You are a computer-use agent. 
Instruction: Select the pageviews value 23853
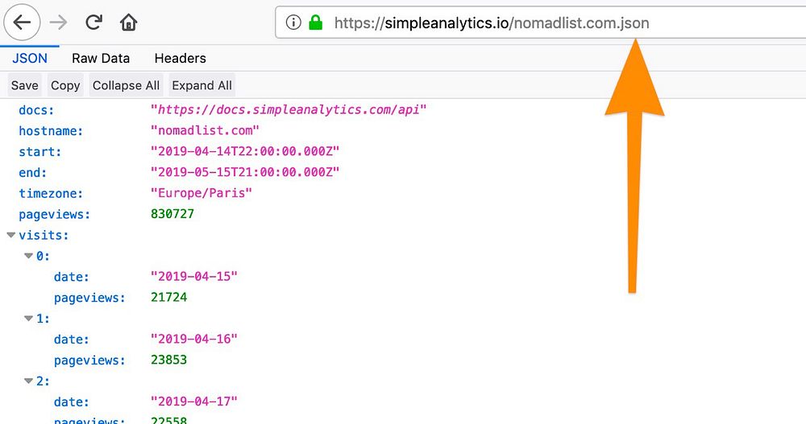168,360
